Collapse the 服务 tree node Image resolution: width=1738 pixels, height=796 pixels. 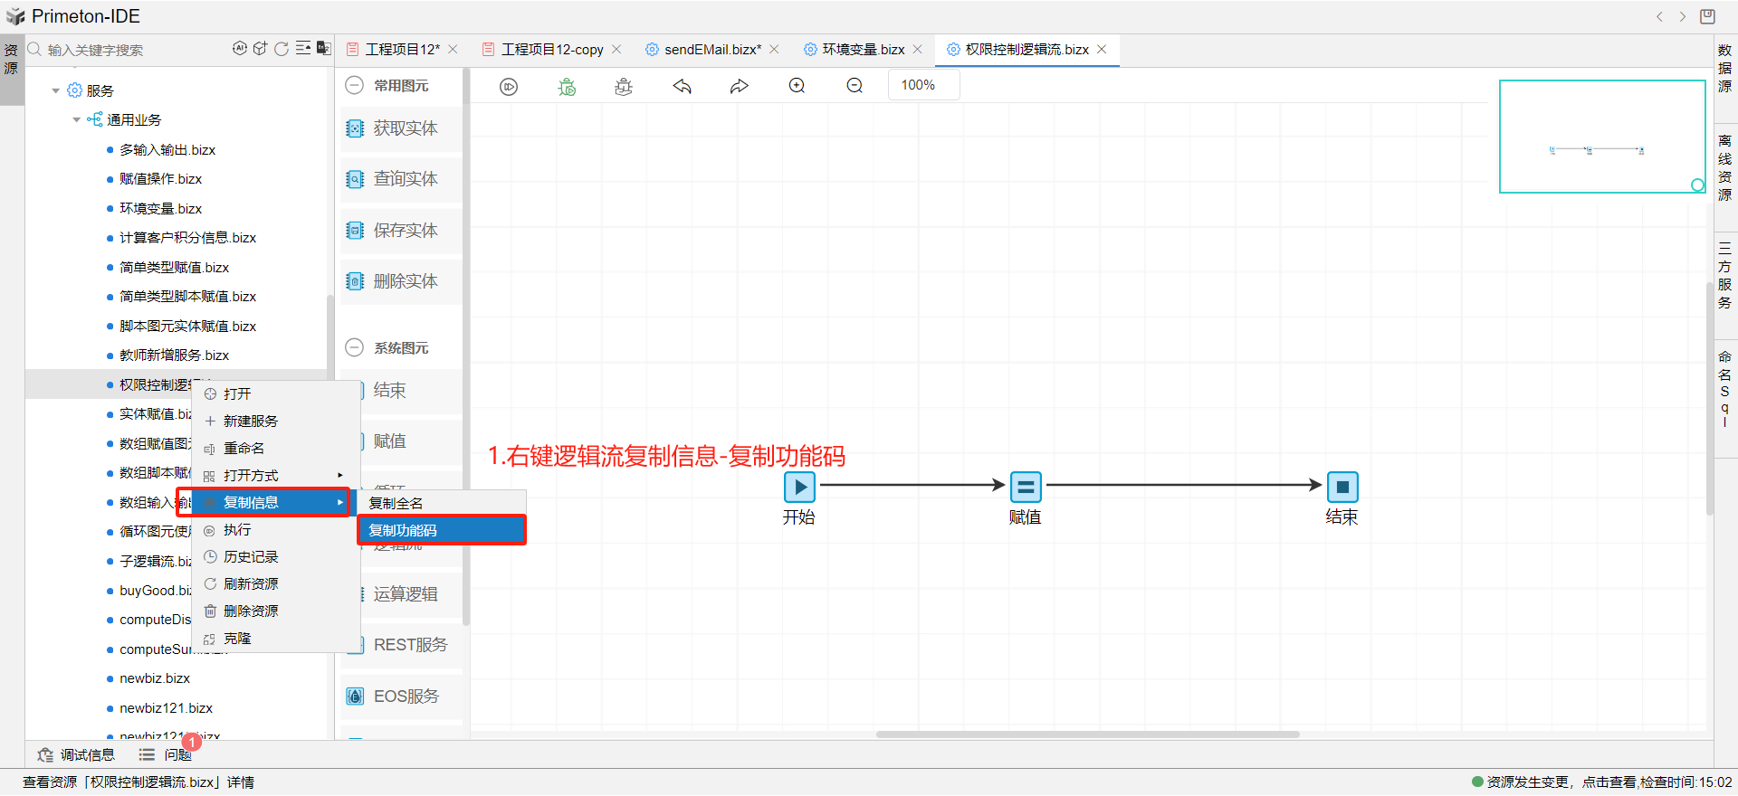point(56,90)
